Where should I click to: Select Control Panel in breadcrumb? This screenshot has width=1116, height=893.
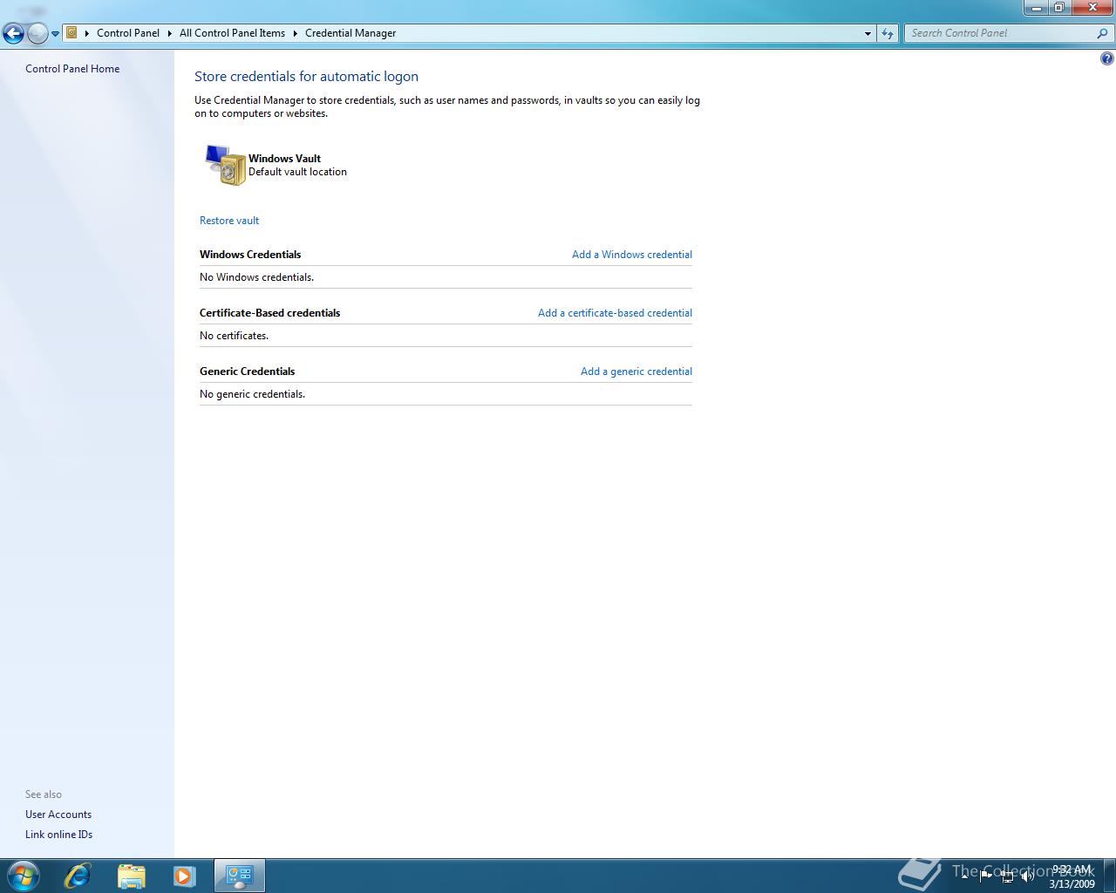128,33
